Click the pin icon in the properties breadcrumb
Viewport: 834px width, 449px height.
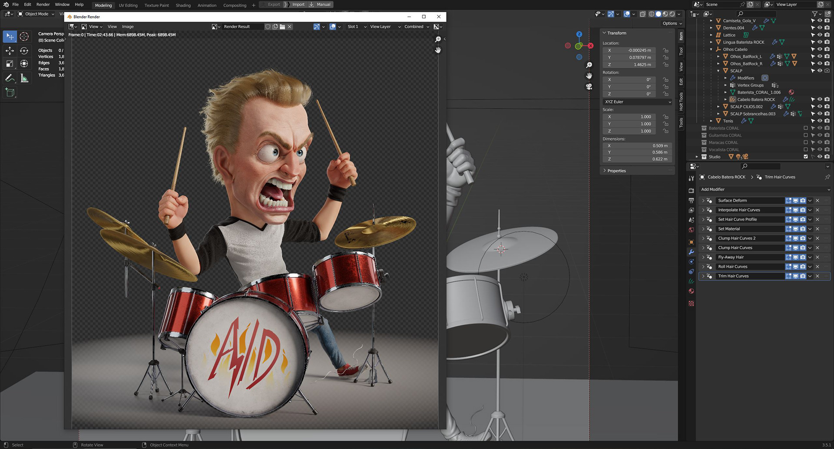click(x=827, y=177)
